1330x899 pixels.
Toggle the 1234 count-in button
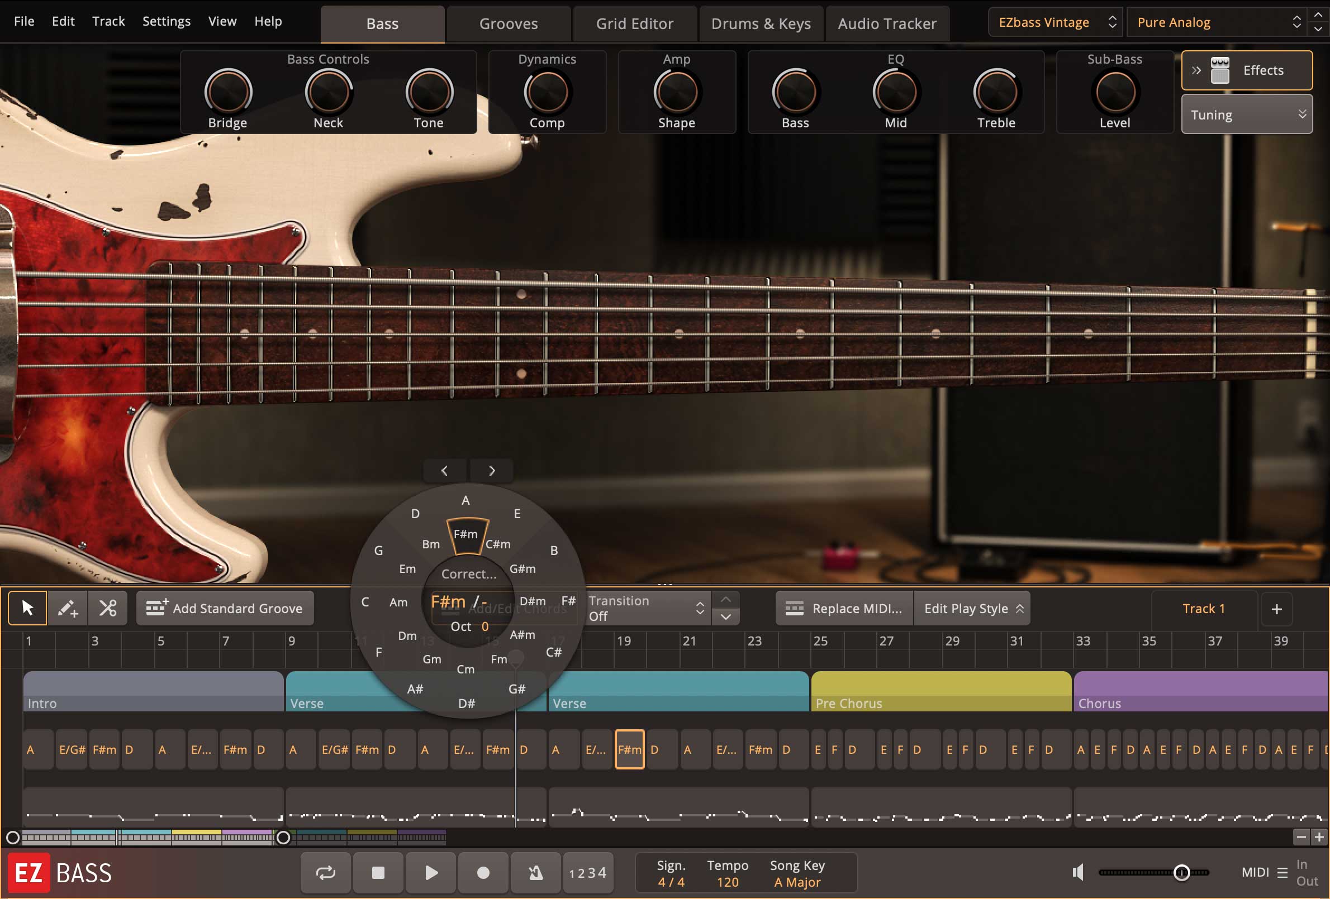(x=587, y=873)
